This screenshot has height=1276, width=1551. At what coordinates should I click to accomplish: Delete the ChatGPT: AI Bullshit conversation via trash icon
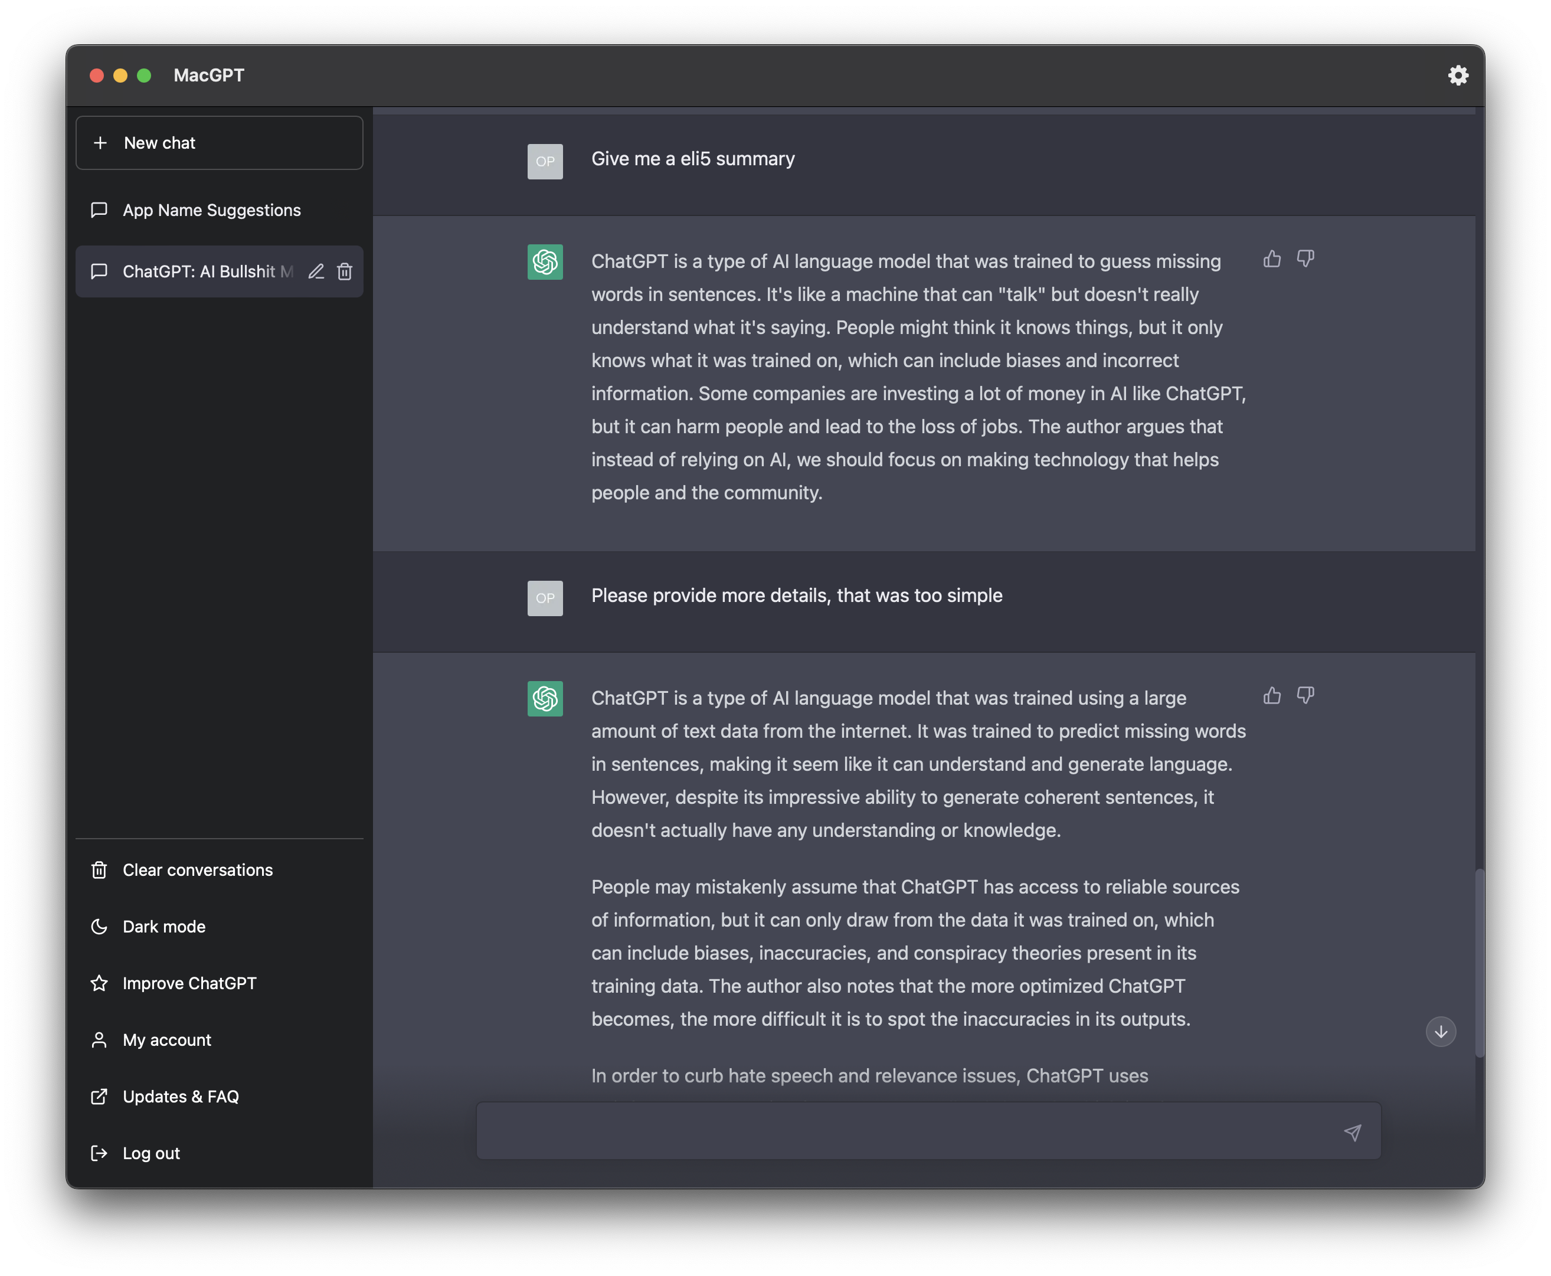(x=345, y=271)
